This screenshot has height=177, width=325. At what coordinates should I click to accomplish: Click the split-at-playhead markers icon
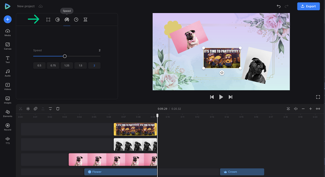296,109
